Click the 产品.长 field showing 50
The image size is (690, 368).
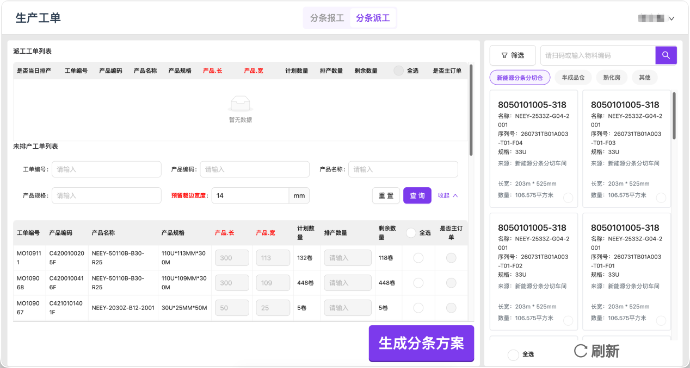click(232, 308)
